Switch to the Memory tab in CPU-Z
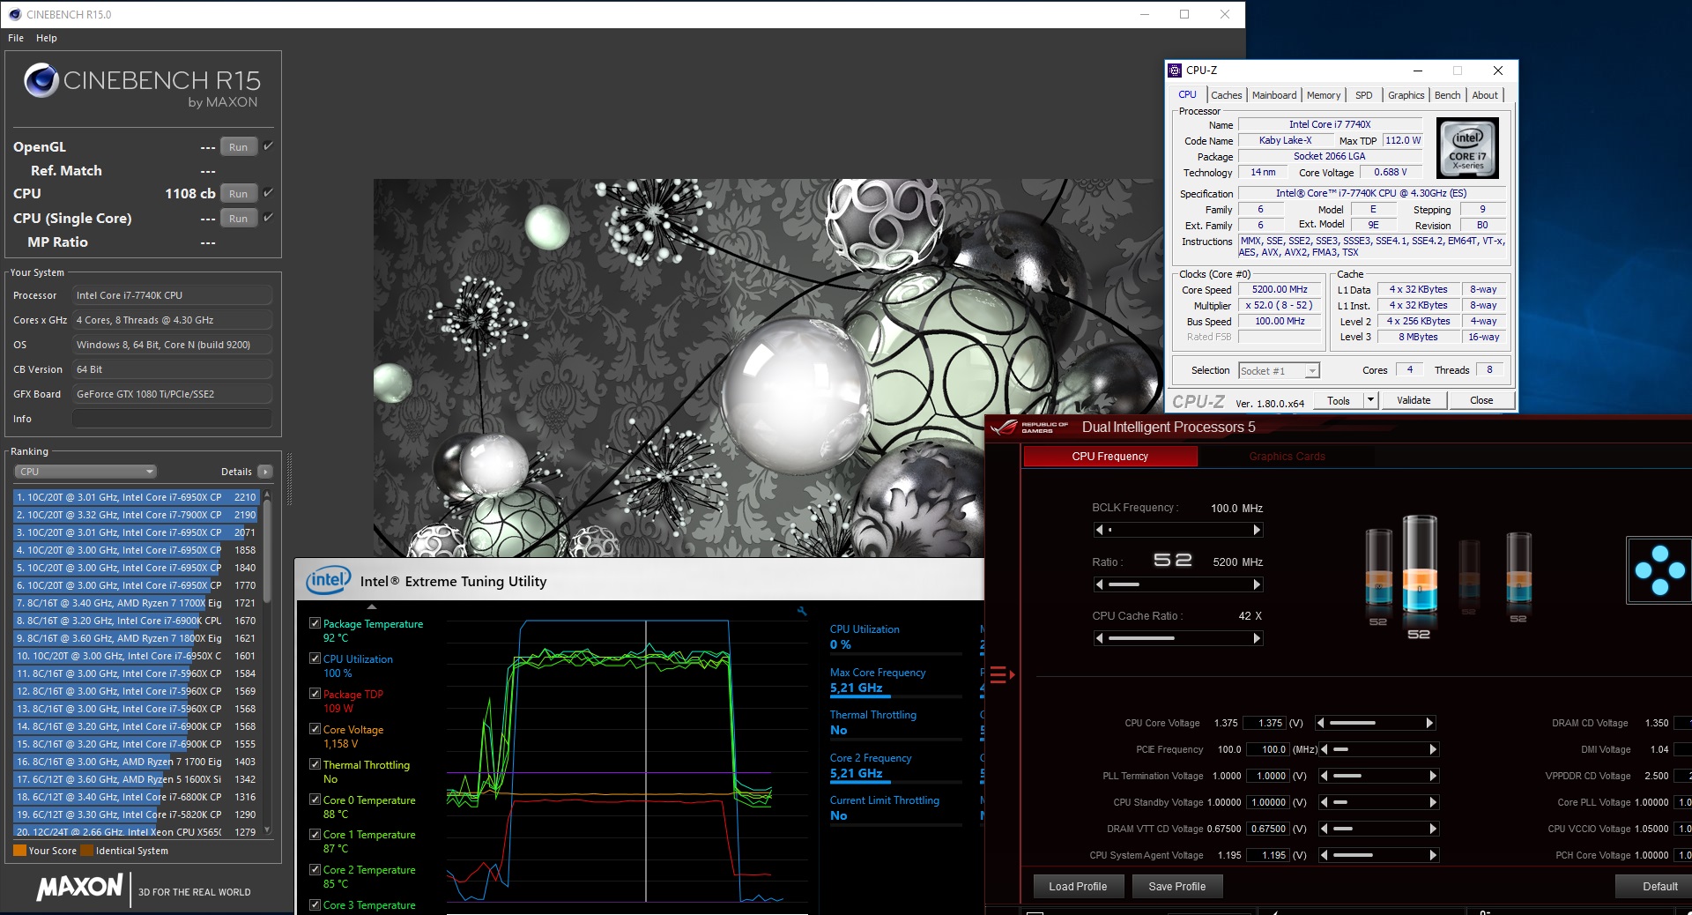1692x915 pixels. 1323,95
